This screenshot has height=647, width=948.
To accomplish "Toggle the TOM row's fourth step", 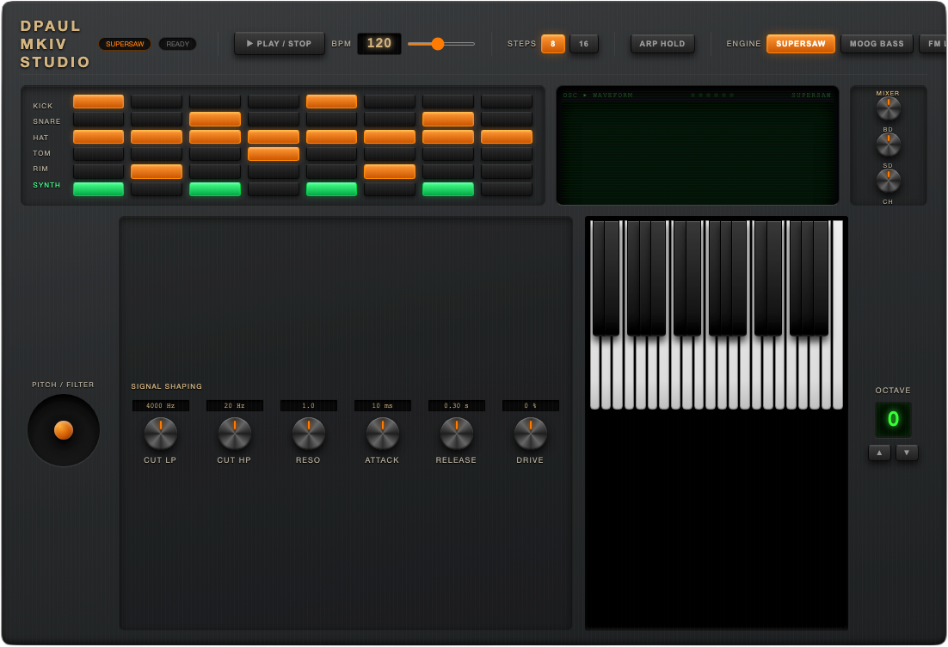I will point(274,154).
